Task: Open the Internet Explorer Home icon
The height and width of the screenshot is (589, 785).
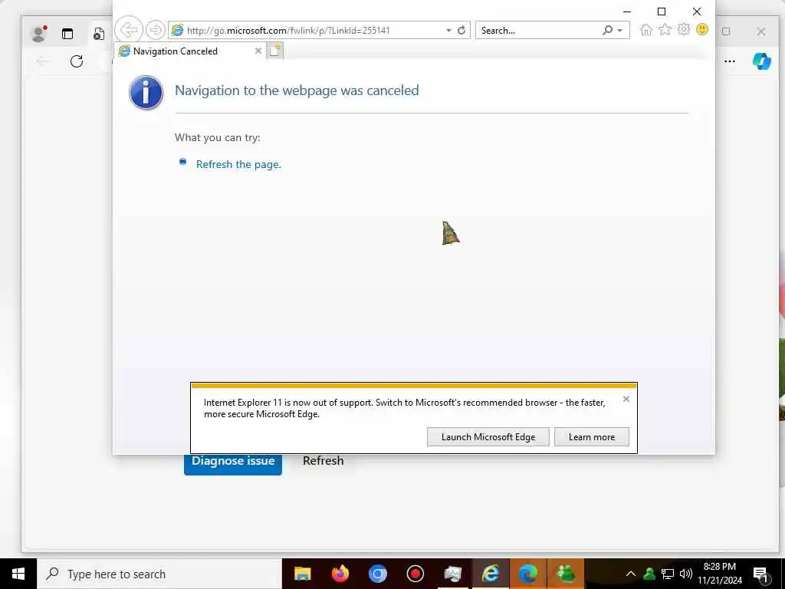Action: 646,30
